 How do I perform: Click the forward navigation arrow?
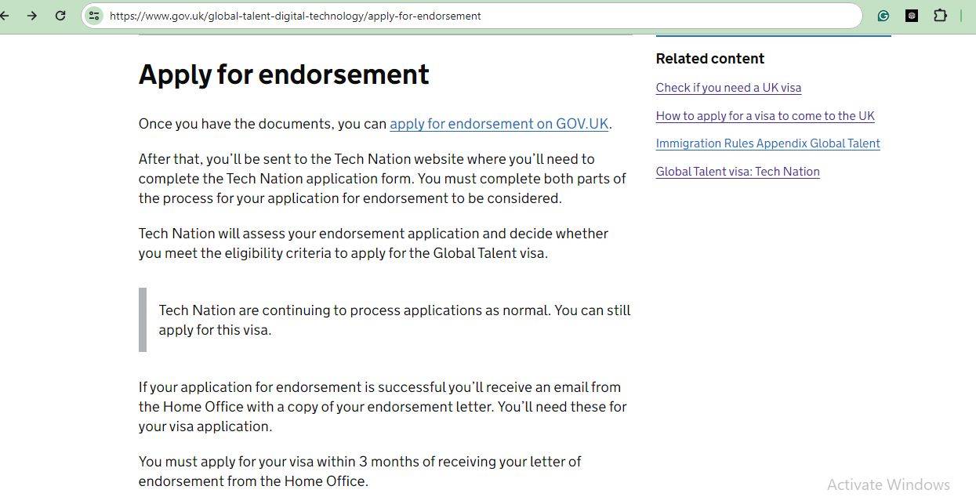32,15
